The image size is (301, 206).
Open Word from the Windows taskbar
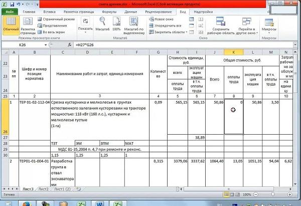point(99,202)
